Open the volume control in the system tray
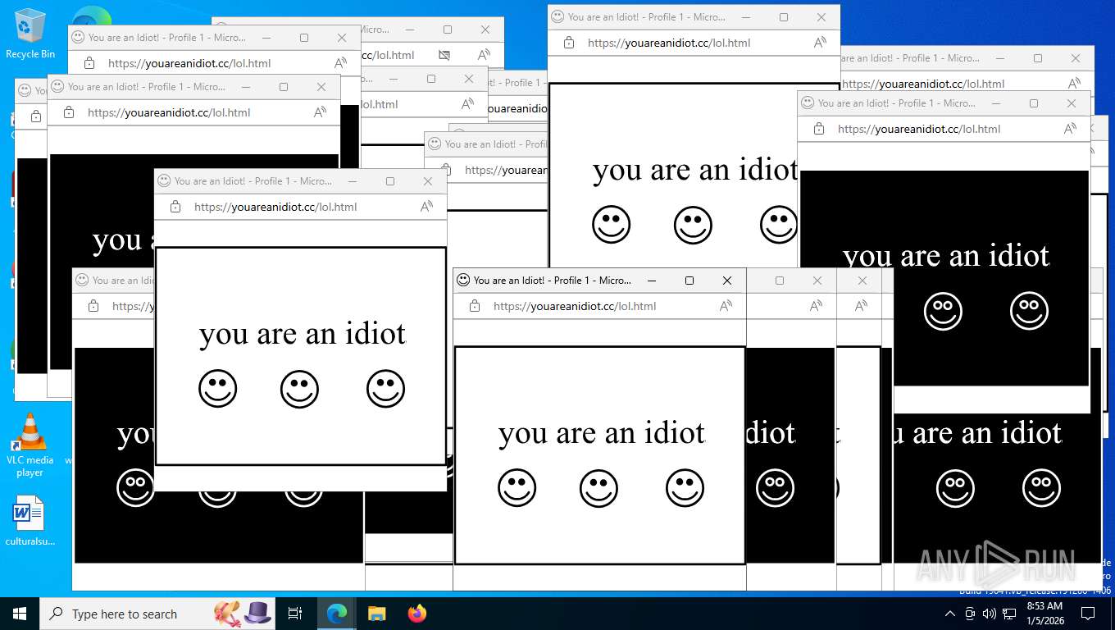1115x630 pixels. [x=990, y=614]
